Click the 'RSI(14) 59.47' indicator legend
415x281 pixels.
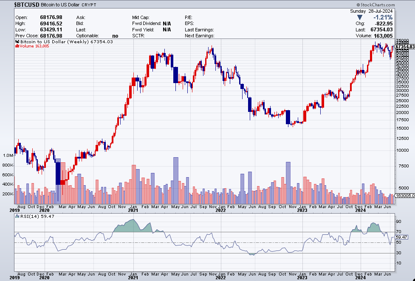37,216
